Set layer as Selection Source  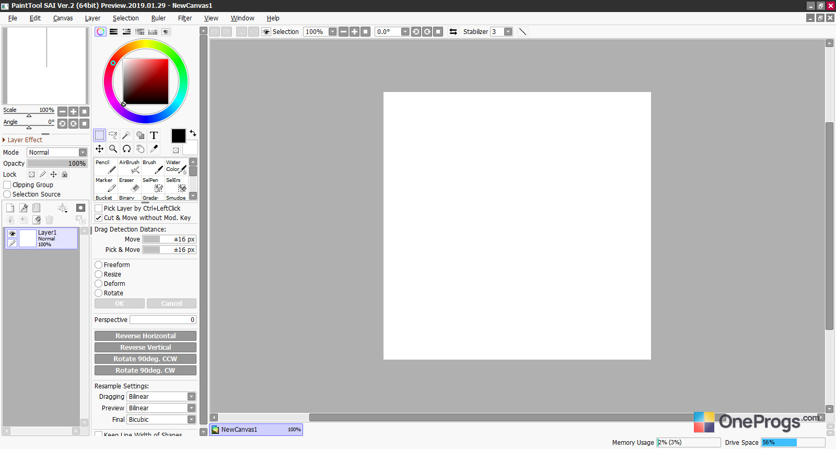pyautogui.click(x=7, y=194)
